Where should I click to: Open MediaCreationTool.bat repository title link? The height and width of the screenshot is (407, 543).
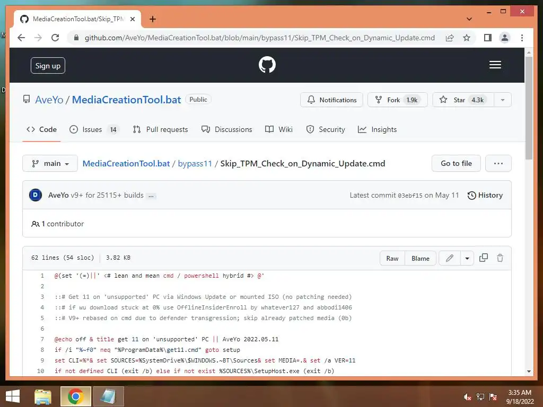tap(126, 100)
